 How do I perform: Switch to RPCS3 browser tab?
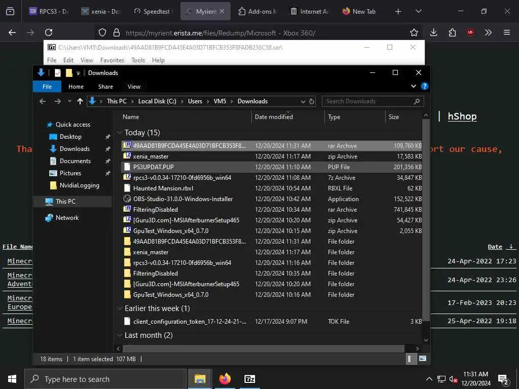[49, 12]
